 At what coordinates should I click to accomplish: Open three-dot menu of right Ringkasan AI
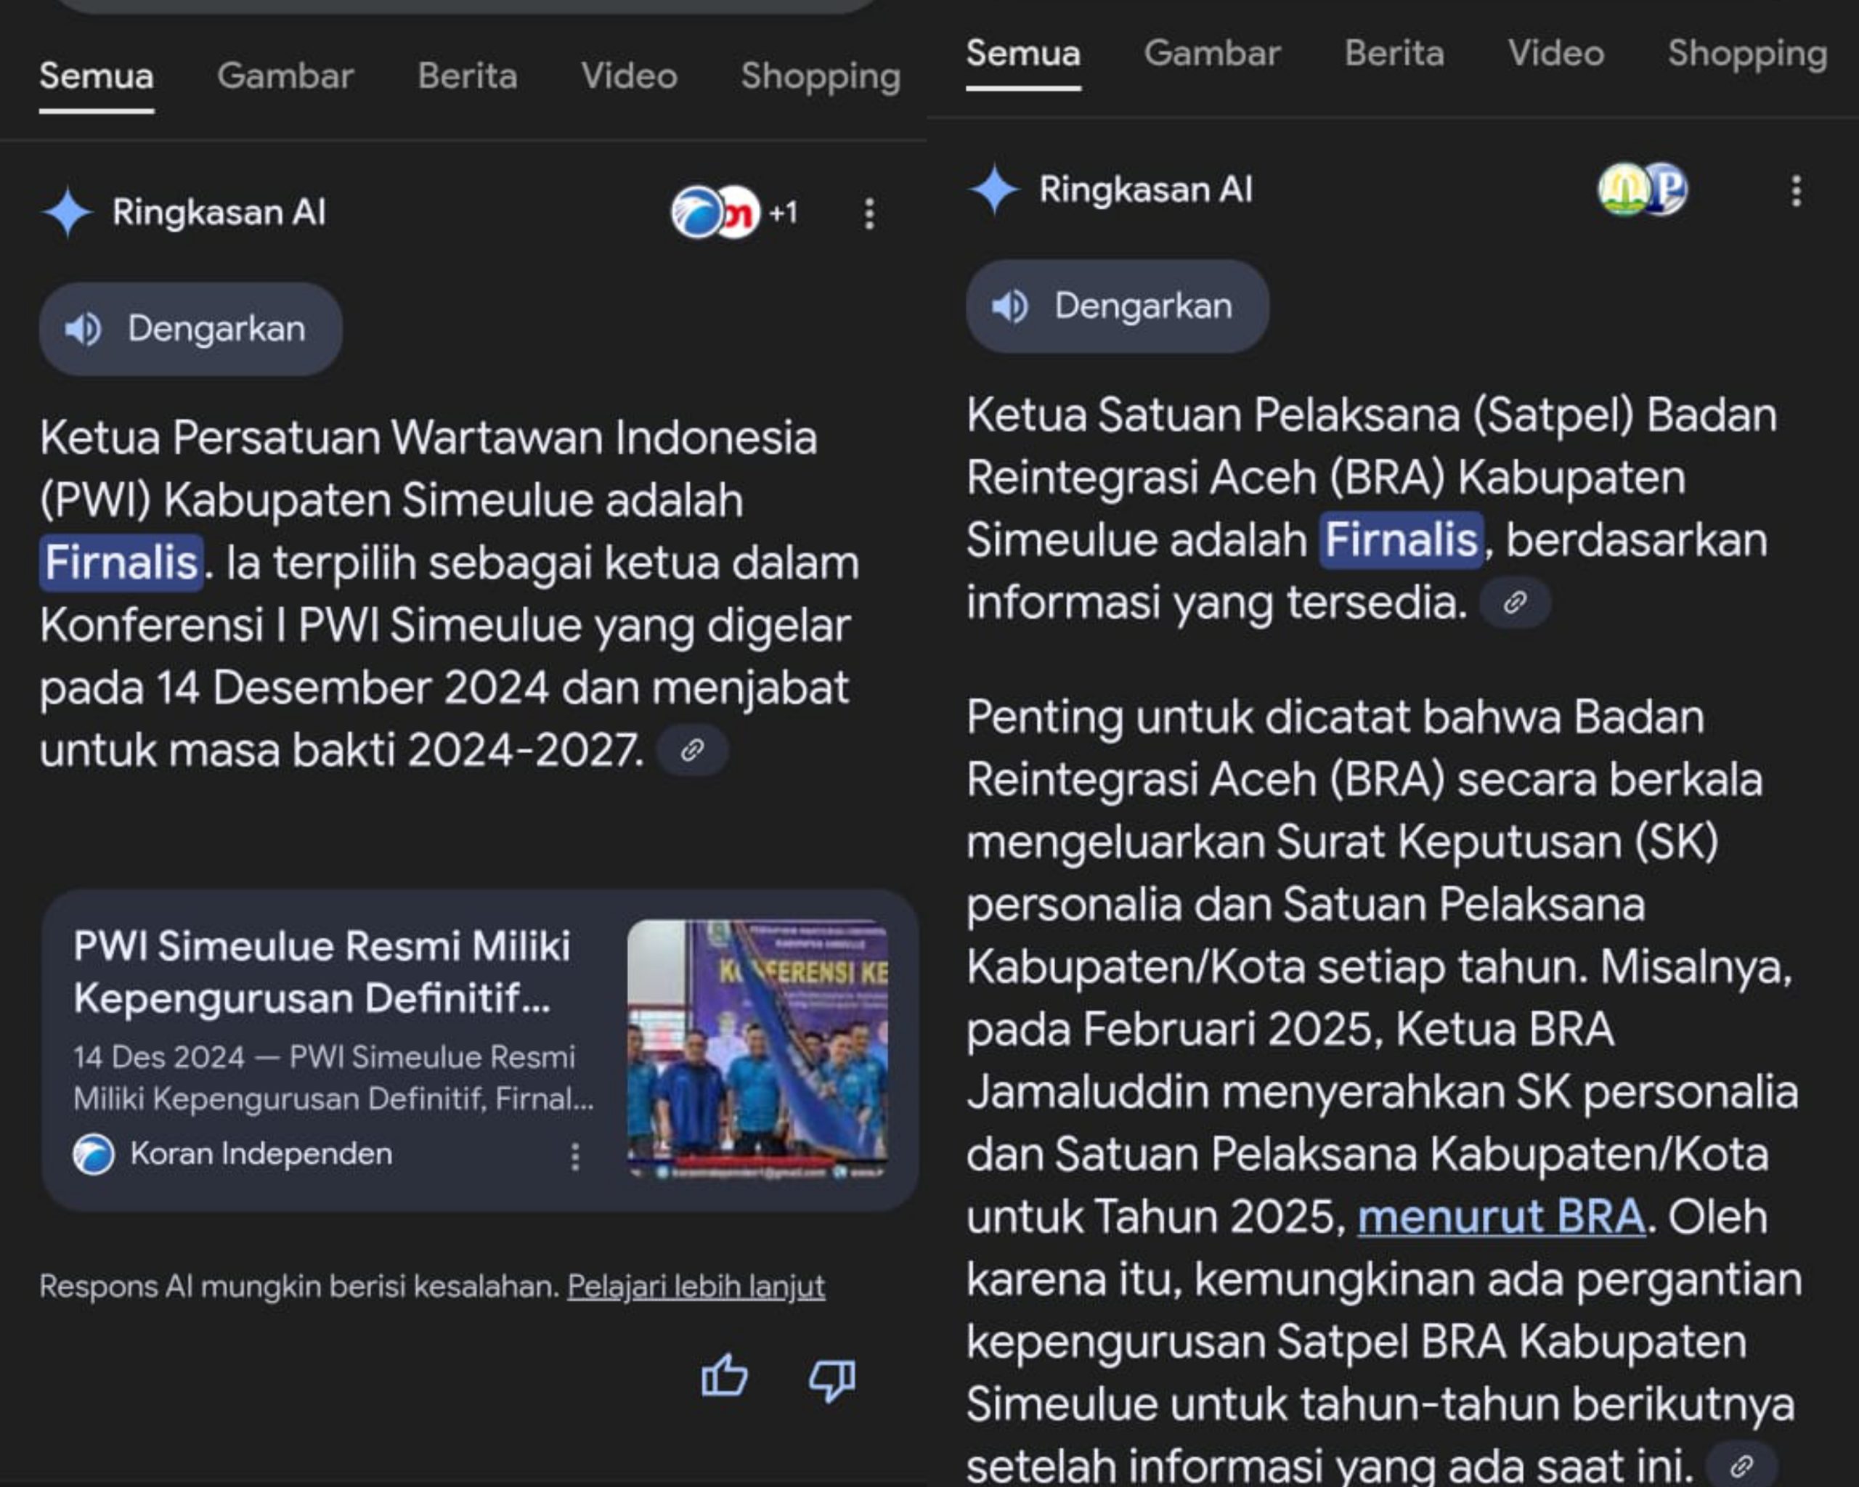tap(1796, 190)
